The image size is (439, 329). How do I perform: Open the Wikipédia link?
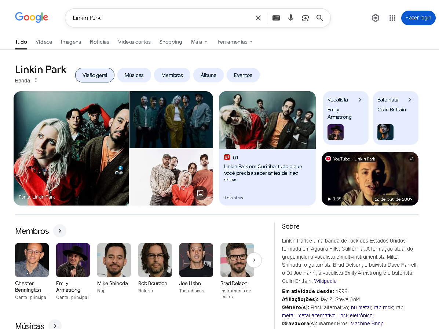325,281
